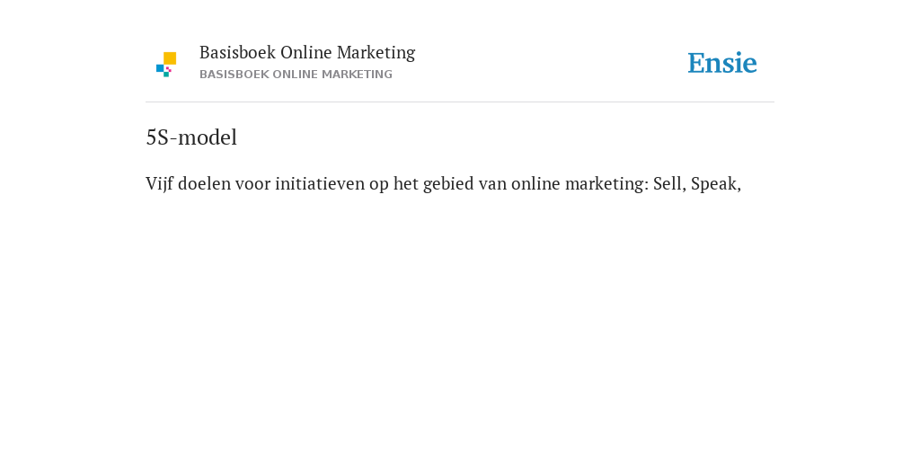Click the Basisboek Online Marketing colored squares logo
Viewport: 920px width, 460px height.
(166, 65)
